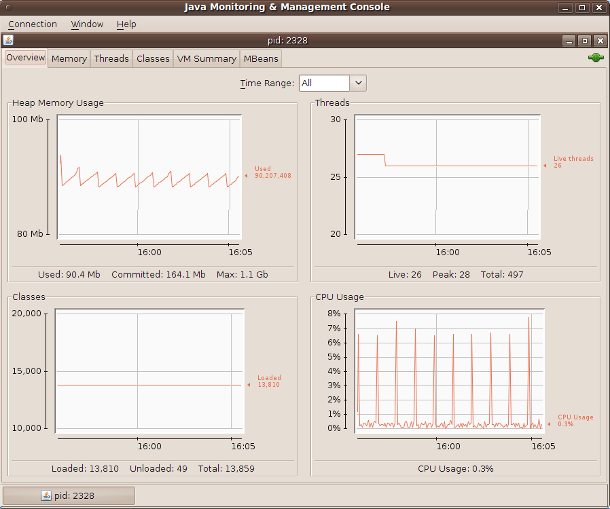This screenshot has width=610, height=509.
Task: Click the 'Peak: 28' thread count
Action: 451,274
